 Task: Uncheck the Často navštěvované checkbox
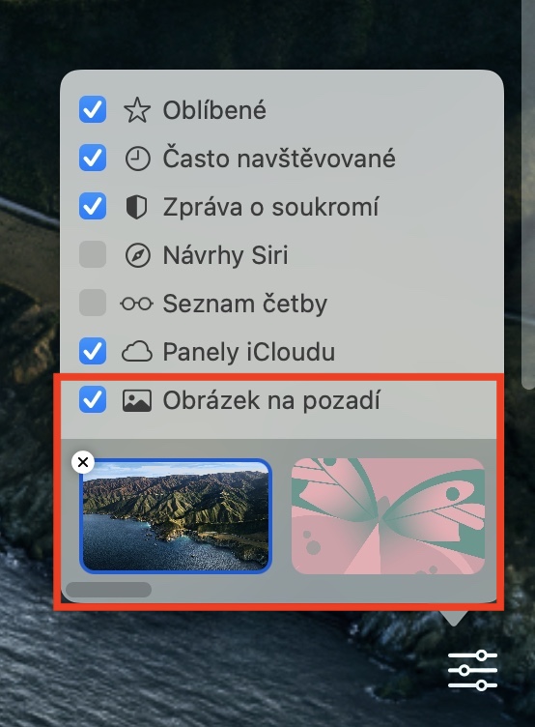[93, 159]
